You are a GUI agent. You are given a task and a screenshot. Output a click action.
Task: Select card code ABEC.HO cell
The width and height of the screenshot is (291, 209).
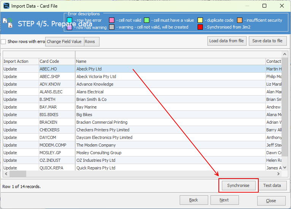click(x=57, y=69)
